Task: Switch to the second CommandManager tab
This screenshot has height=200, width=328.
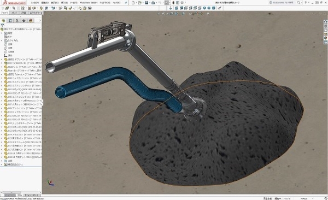Action: (14, 13)
